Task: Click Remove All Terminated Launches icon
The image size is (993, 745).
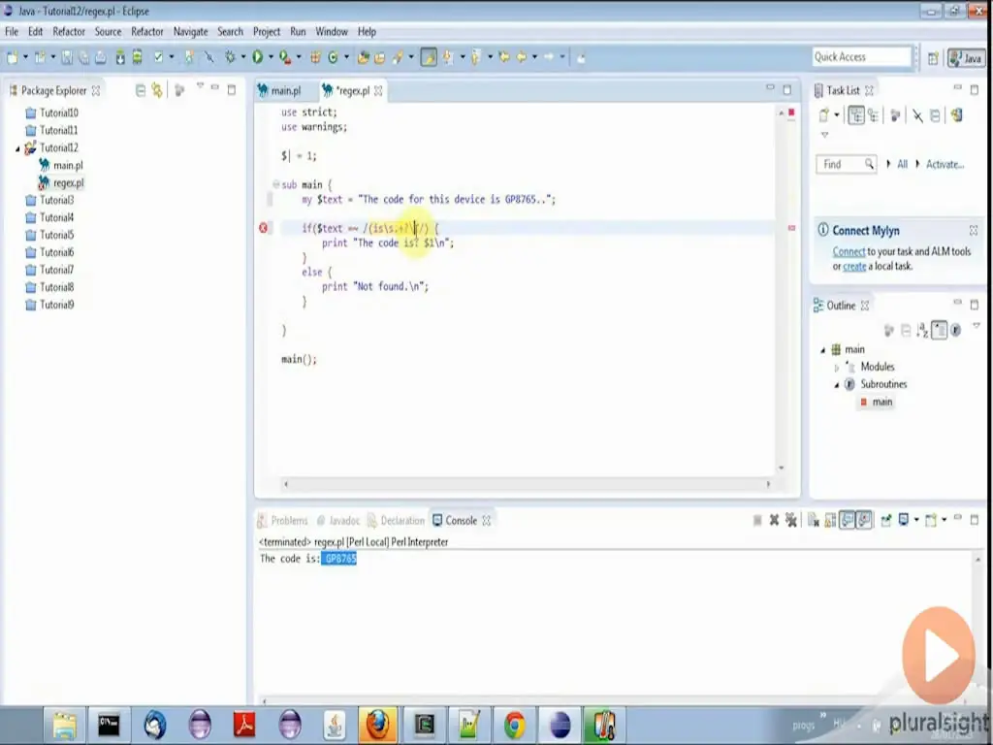Action: [x=791, y=520]
